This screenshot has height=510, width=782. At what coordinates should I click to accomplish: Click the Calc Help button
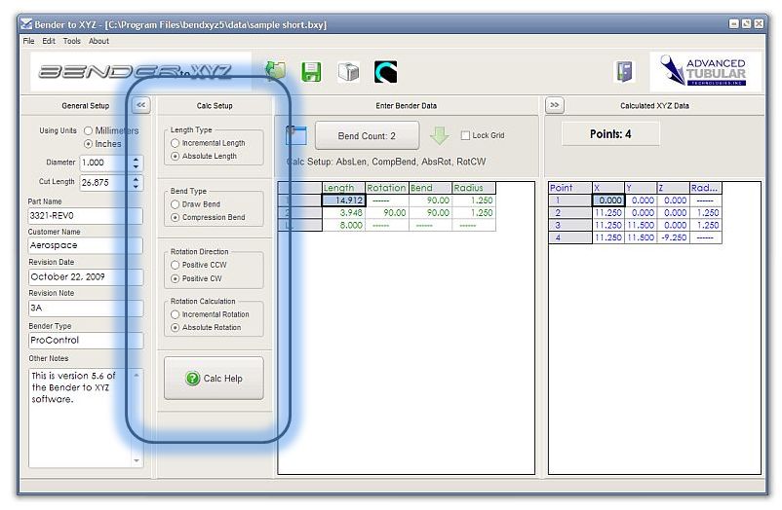(214, 379)
